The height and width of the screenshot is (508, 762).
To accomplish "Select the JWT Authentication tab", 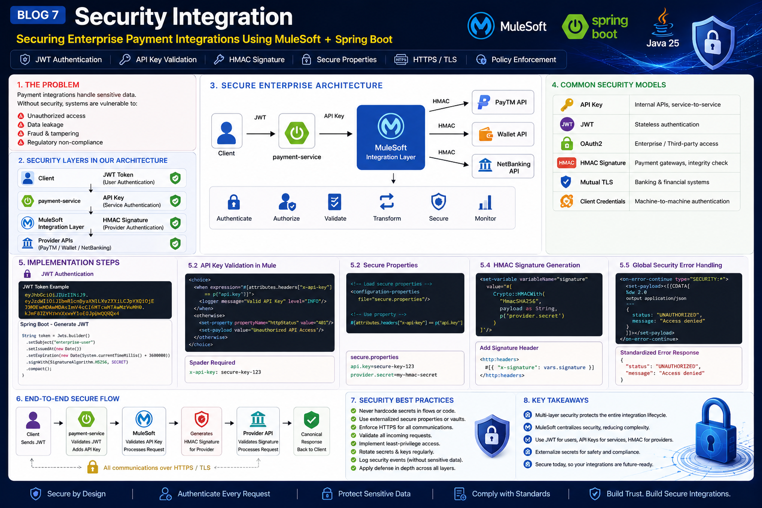I will [61, 60].
